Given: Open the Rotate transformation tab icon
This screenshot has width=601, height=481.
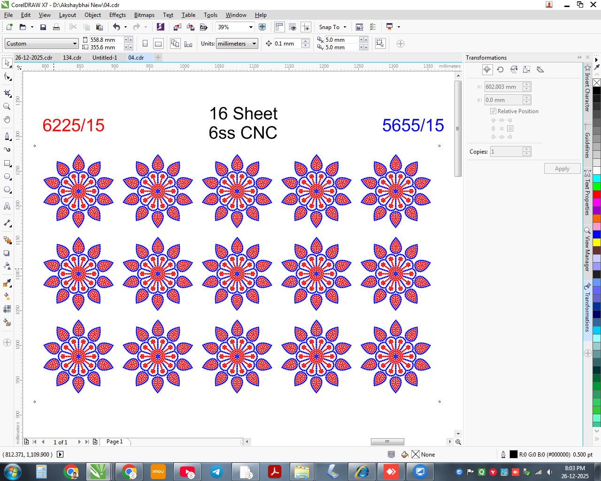Looking at the screenshot, I should tap(501, 70).
